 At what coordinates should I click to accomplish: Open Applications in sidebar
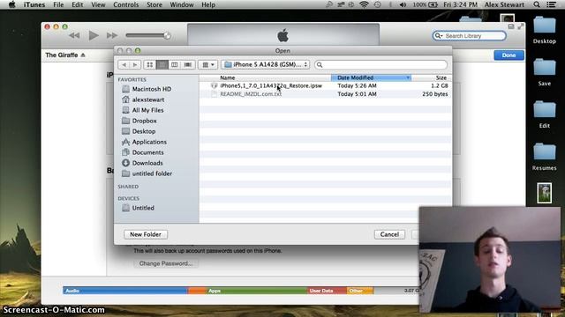(x=149, y=142)
